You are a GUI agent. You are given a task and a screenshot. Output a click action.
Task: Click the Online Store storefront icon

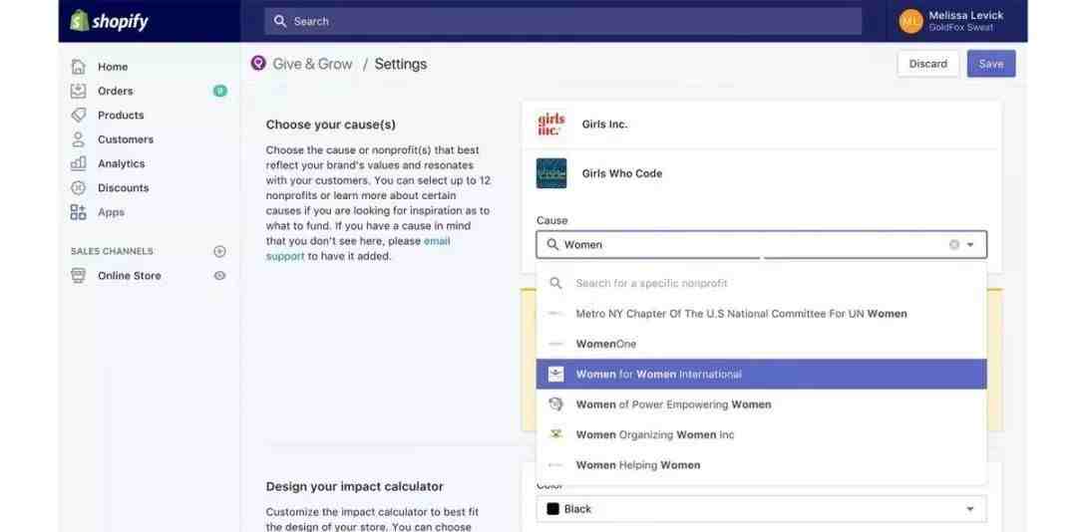click(x=79, y=275)
